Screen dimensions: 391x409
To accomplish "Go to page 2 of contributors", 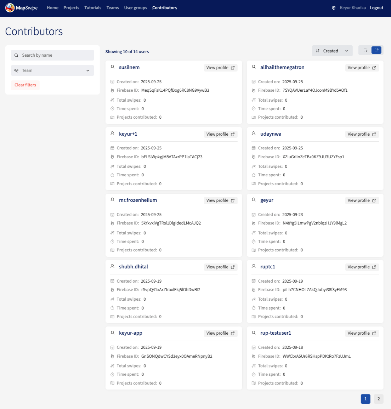I will click(379, 399).
